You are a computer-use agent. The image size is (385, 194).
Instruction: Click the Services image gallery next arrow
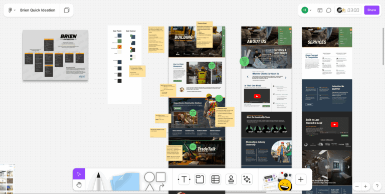pos(348,167)
